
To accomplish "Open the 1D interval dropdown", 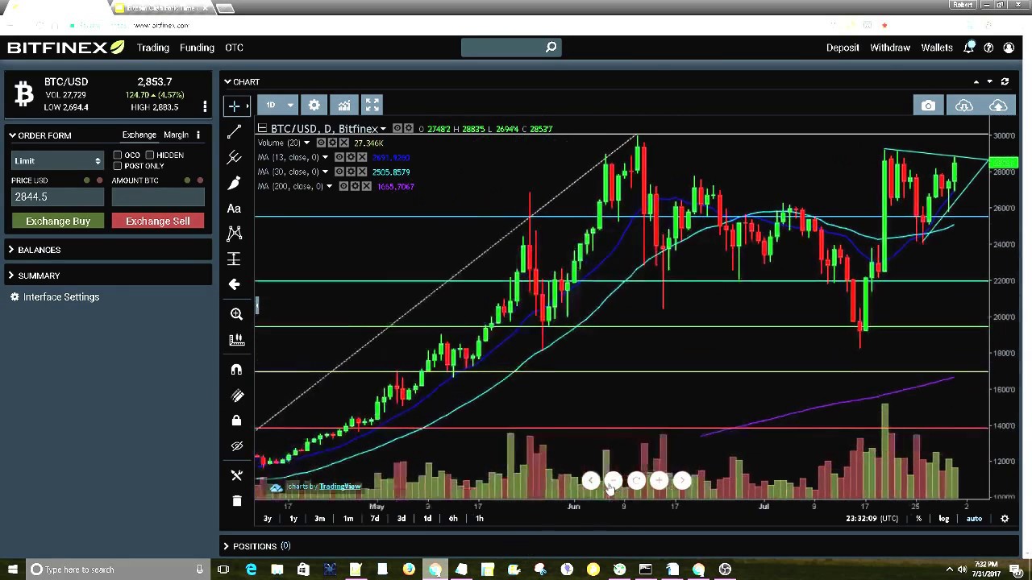I will pos(280,106).
